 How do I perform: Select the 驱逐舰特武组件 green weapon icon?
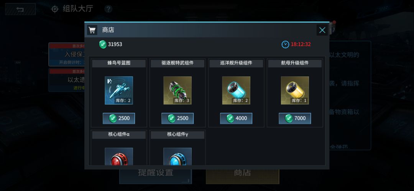(x=177, y=91)
